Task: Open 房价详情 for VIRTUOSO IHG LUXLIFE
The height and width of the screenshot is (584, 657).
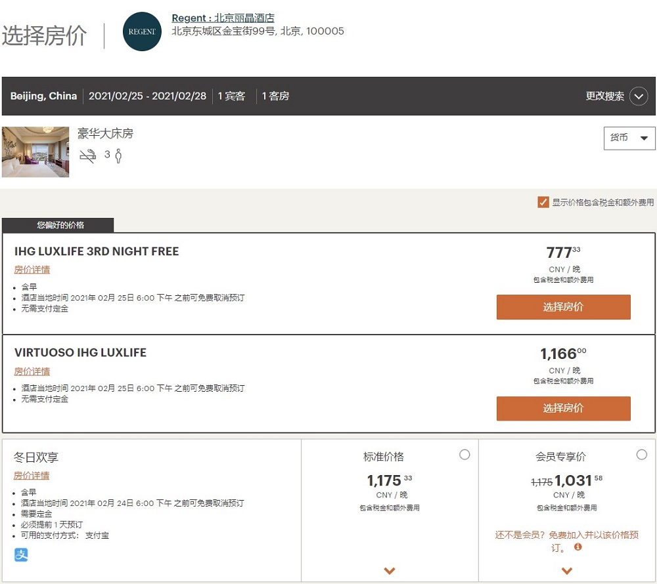Action: [x=32, y=371]
